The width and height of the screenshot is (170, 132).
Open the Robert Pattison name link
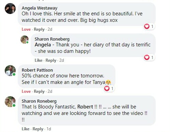pos(37,70)
